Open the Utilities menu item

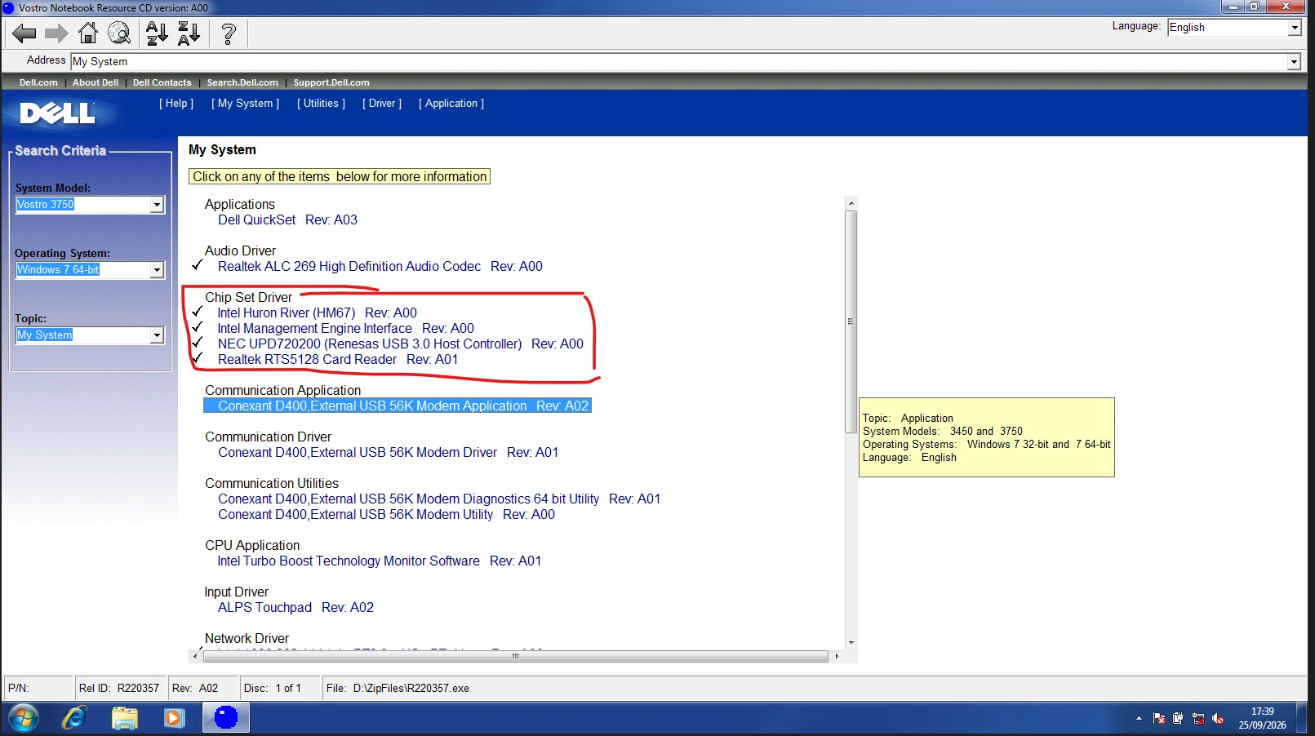tap(321, 104)
